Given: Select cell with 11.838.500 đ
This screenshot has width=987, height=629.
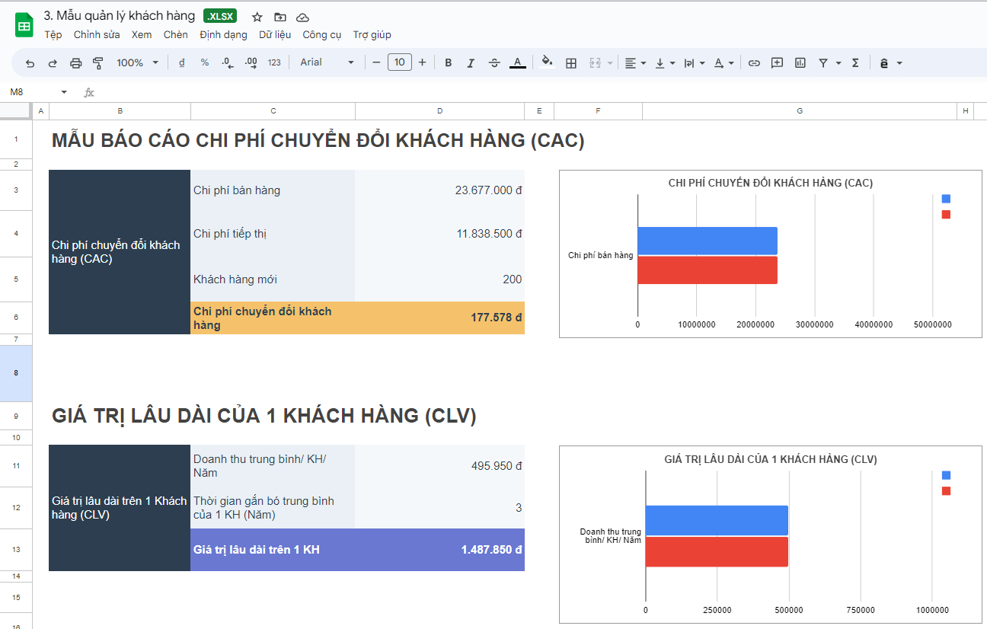Looking at the screenshot, I should click(439, 234).
